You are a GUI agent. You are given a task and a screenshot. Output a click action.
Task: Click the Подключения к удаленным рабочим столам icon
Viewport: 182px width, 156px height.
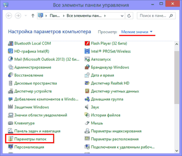87,147
